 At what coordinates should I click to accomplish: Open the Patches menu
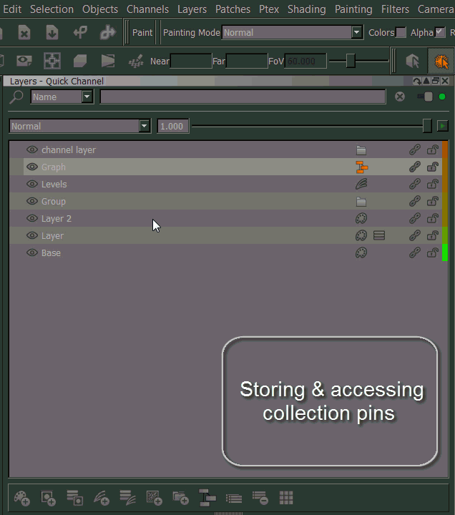tap(233, 9)
